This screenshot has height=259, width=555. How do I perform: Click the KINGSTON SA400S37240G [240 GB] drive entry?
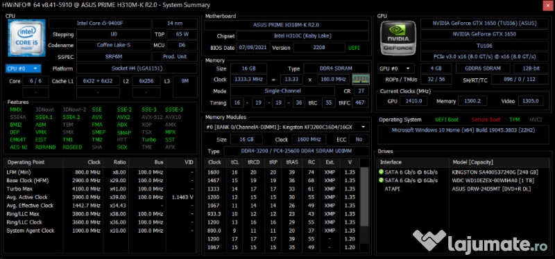(x=495, y=172)
